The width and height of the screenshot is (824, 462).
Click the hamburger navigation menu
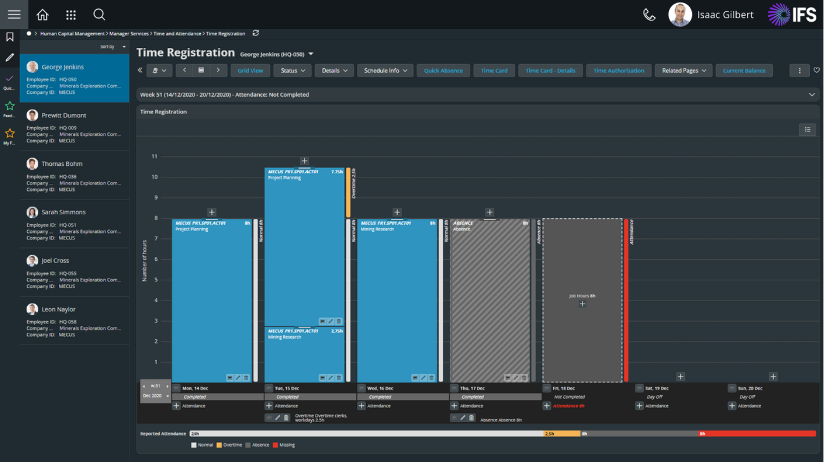coord(14,15)
